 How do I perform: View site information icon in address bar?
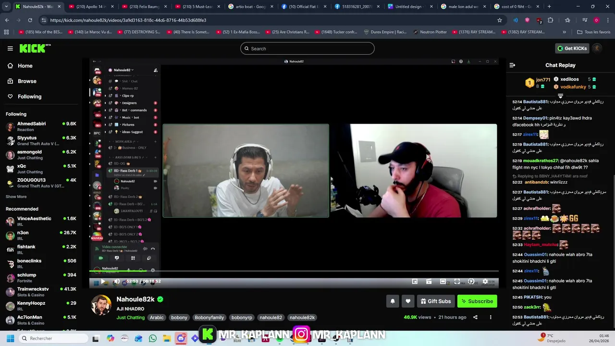pos(44,20)
